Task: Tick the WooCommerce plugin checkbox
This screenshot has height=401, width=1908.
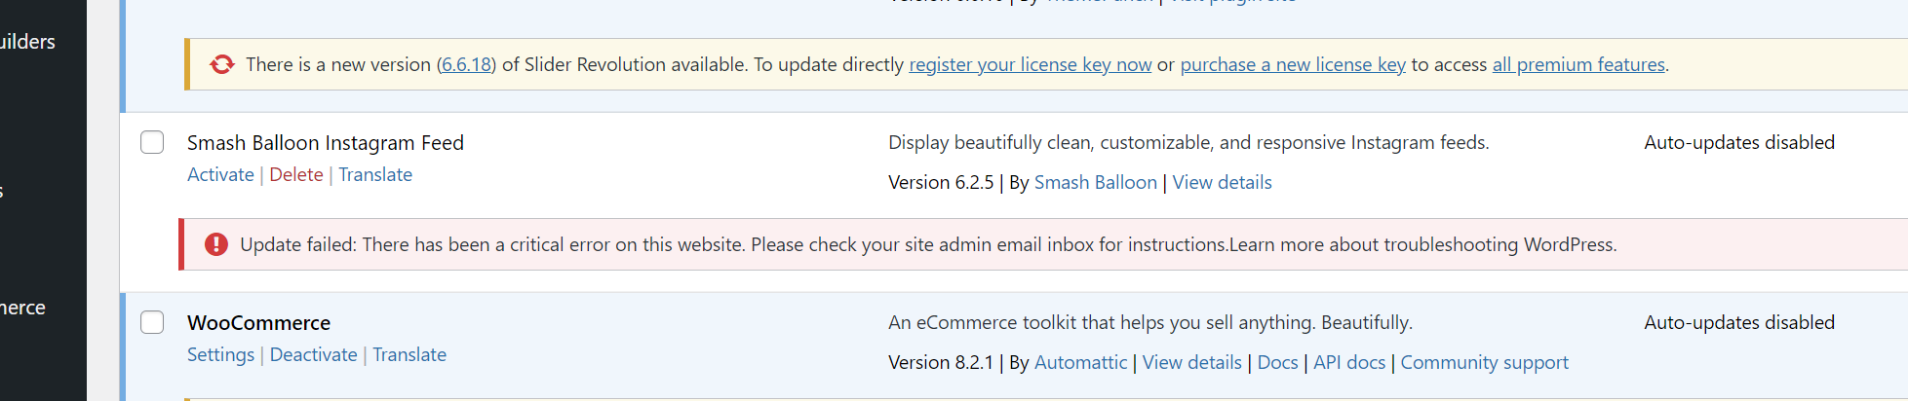Action: click(x=152, y=322)
